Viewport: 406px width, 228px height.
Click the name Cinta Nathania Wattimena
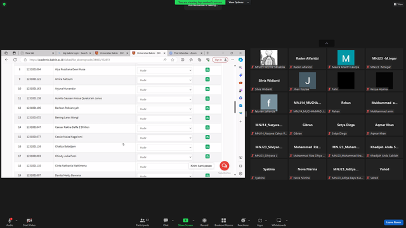(70, 166)
